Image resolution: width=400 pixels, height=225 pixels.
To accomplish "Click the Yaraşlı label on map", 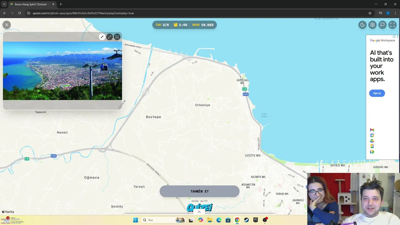I will tap(139, 187).
